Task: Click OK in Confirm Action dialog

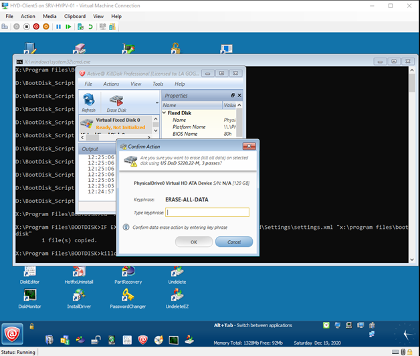Action: (x=194, y=242)
